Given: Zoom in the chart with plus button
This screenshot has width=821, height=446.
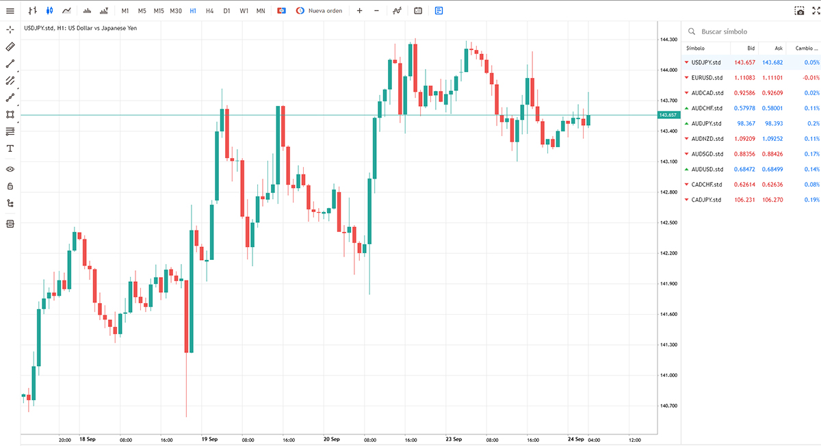Looking at the screenshot, I should click(360, 11).
